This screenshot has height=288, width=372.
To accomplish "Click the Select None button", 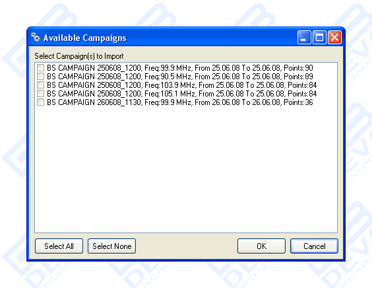I will [111, 246].
